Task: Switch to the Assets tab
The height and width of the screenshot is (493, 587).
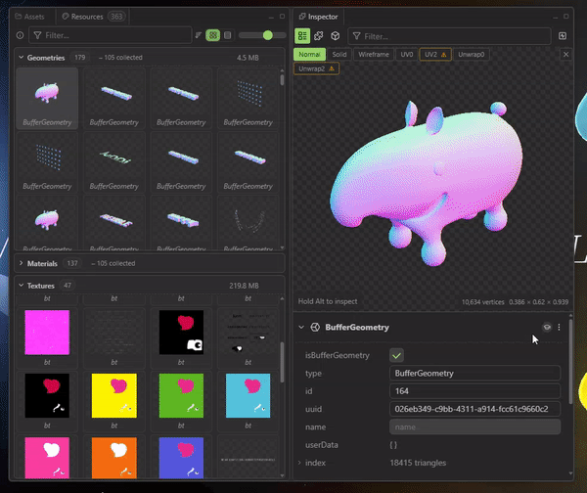Action: [29, 17]
